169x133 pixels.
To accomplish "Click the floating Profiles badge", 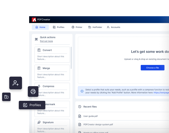I will click(32, 105).
